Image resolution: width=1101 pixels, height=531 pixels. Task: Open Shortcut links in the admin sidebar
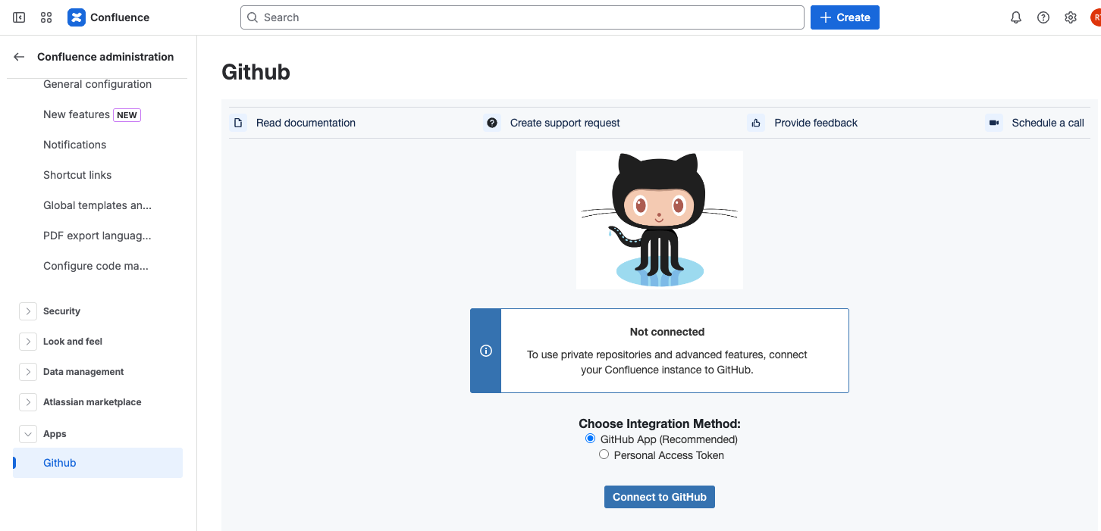pyautogui.click(x=77, y=175)
